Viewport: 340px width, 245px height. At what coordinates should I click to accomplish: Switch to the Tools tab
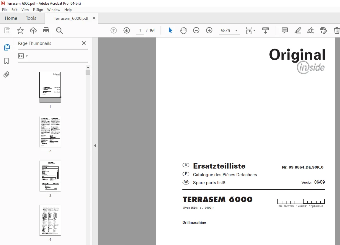click(x=31, y=18)
